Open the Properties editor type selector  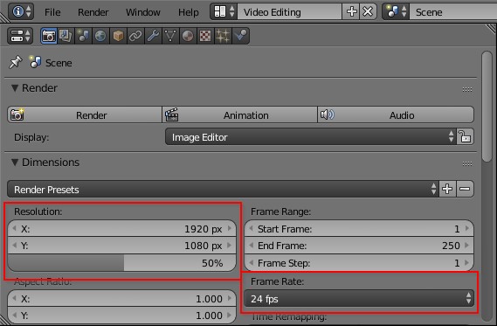pyautogui.click(x=21, y=36)
